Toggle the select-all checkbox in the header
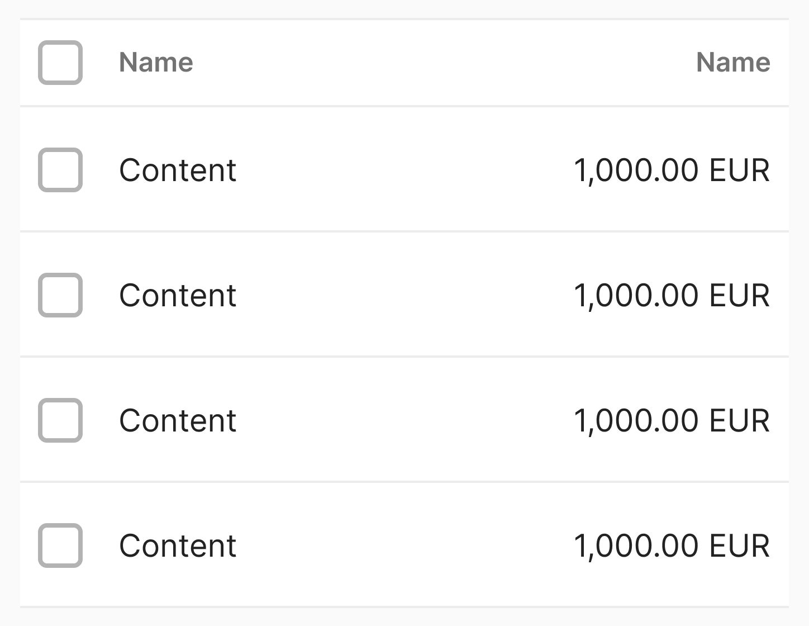The image size is (809, 626). point(60,63)
